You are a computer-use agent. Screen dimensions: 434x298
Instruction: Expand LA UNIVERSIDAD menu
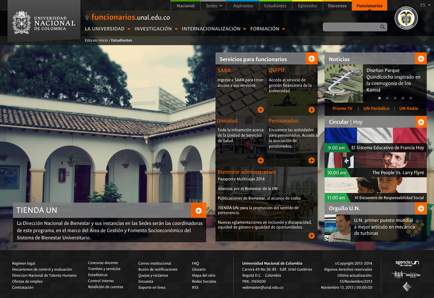(108, 29)
